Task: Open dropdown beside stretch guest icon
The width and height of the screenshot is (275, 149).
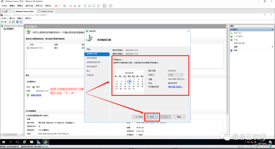Action: [x=114, y=6]
